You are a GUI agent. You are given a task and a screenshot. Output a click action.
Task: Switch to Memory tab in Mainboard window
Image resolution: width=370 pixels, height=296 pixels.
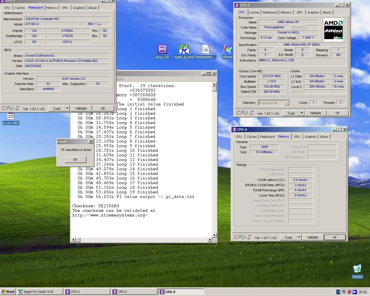52,8
